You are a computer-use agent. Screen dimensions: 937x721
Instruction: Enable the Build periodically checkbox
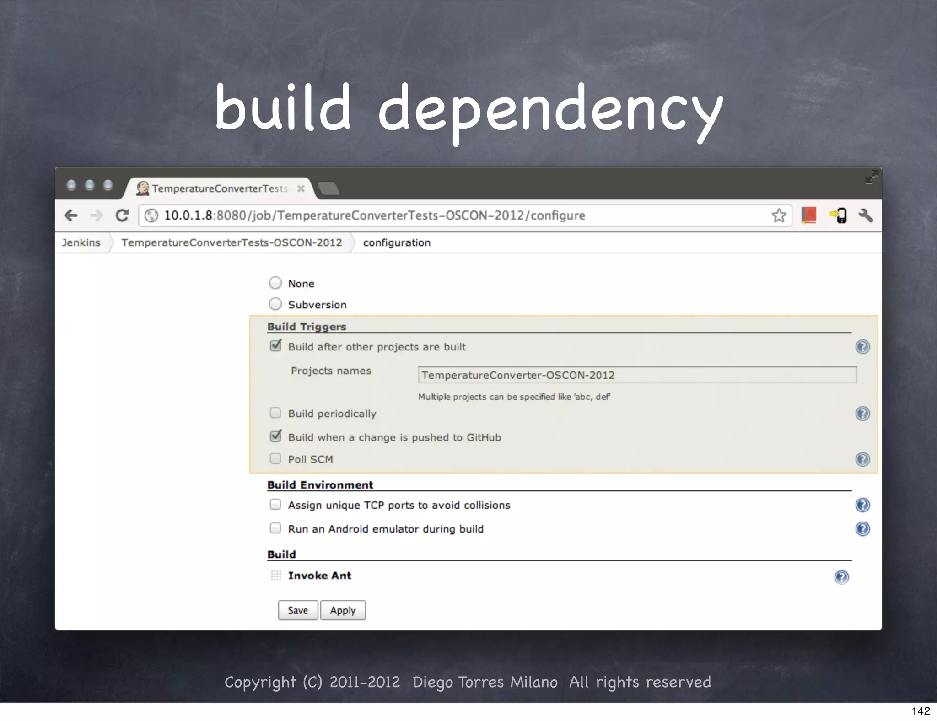pyautogui.click(x=275, y=413)
